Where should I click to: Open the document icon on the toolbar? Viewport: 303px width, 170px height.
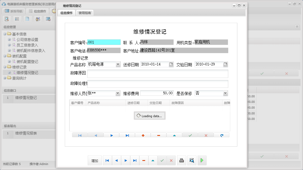click(x=27, y=19)
